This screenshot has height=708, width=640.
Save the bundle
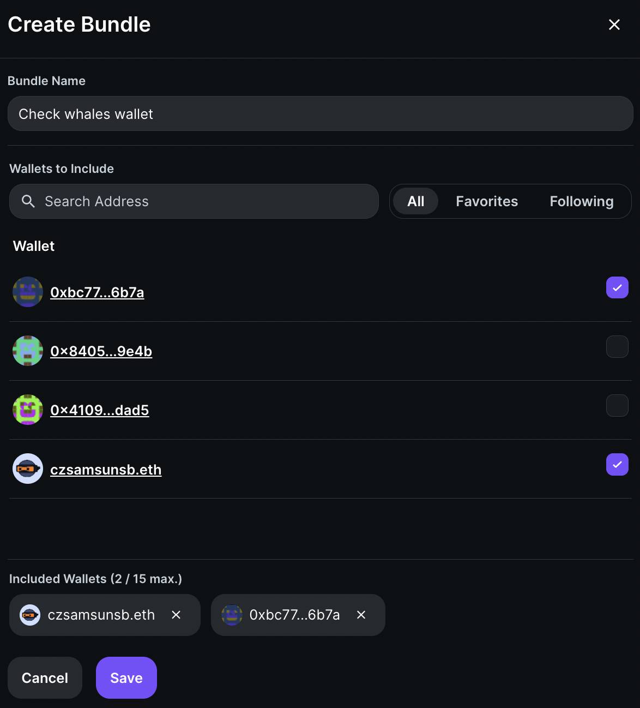pos(126,677)
